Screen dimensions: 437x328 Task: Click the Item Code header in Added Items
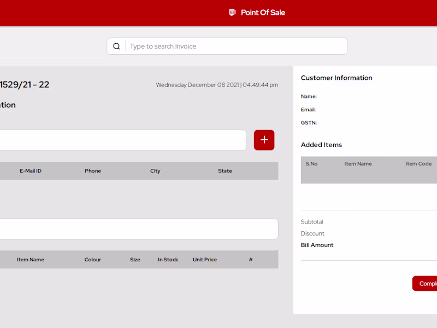pyautogui.click(x=418, y=164)
